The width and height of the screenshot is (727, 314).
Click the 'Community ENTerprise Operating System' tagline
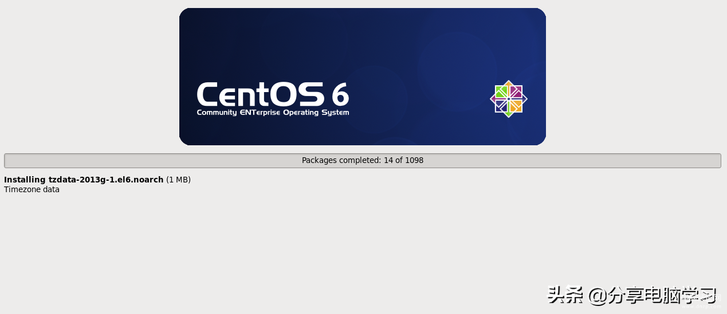pos(273,113)
